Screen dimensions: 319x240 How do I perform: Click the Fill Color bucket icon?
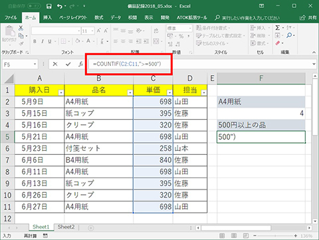click(78, 41)
